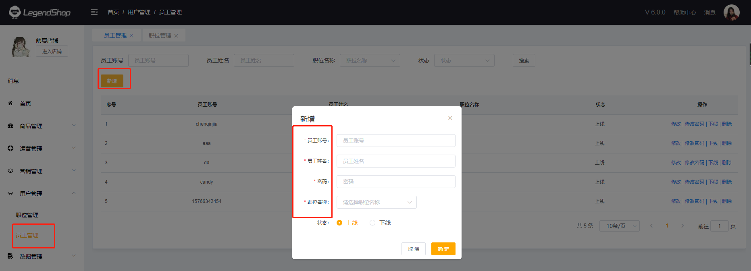Click the 取消 button in dialog
The width and height of the screenshot is (751, 271).
(413, 249)
